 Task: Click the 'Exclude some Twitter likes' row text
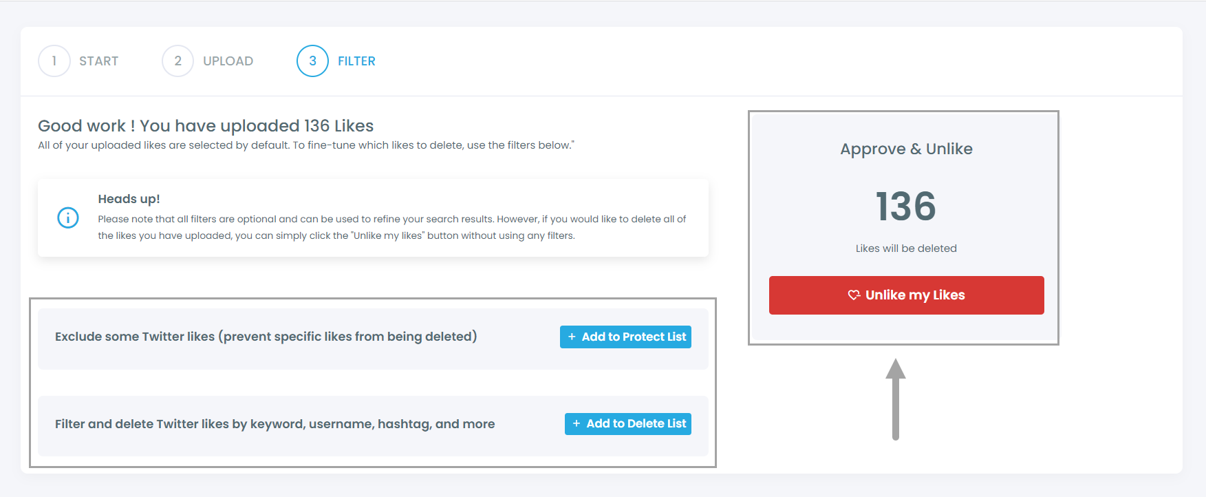point(266,337)
